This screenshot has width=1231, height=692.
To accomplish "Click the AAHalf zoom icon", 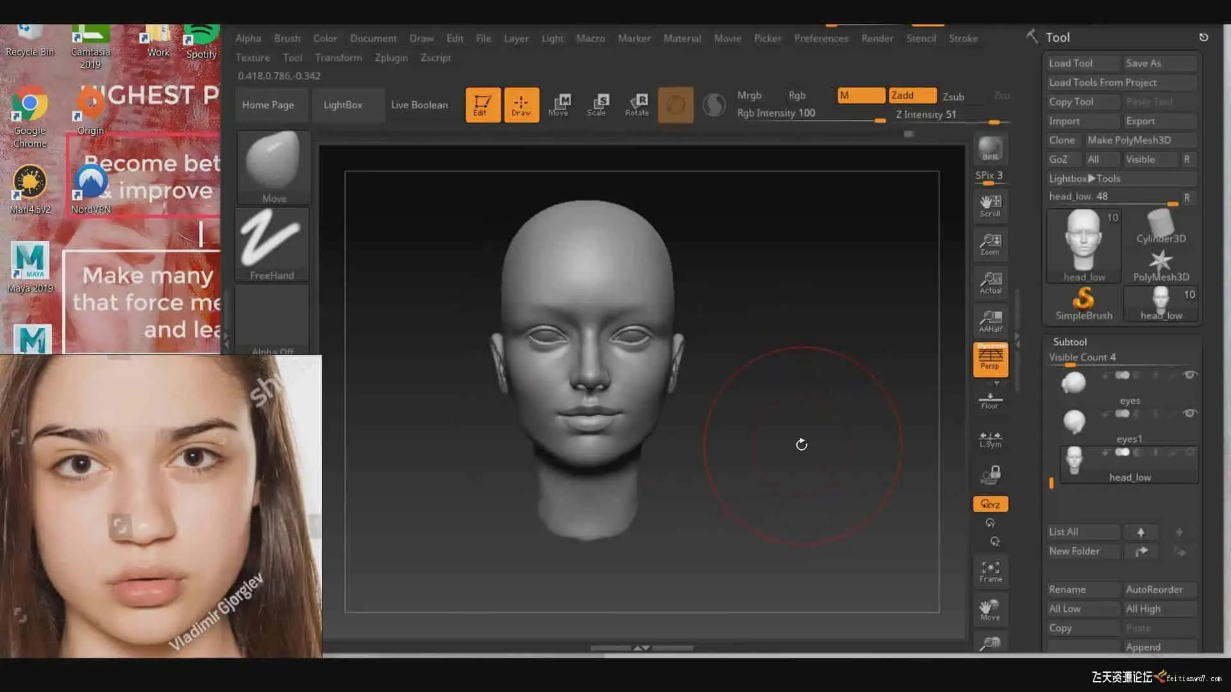I will (x=990, y=320).
